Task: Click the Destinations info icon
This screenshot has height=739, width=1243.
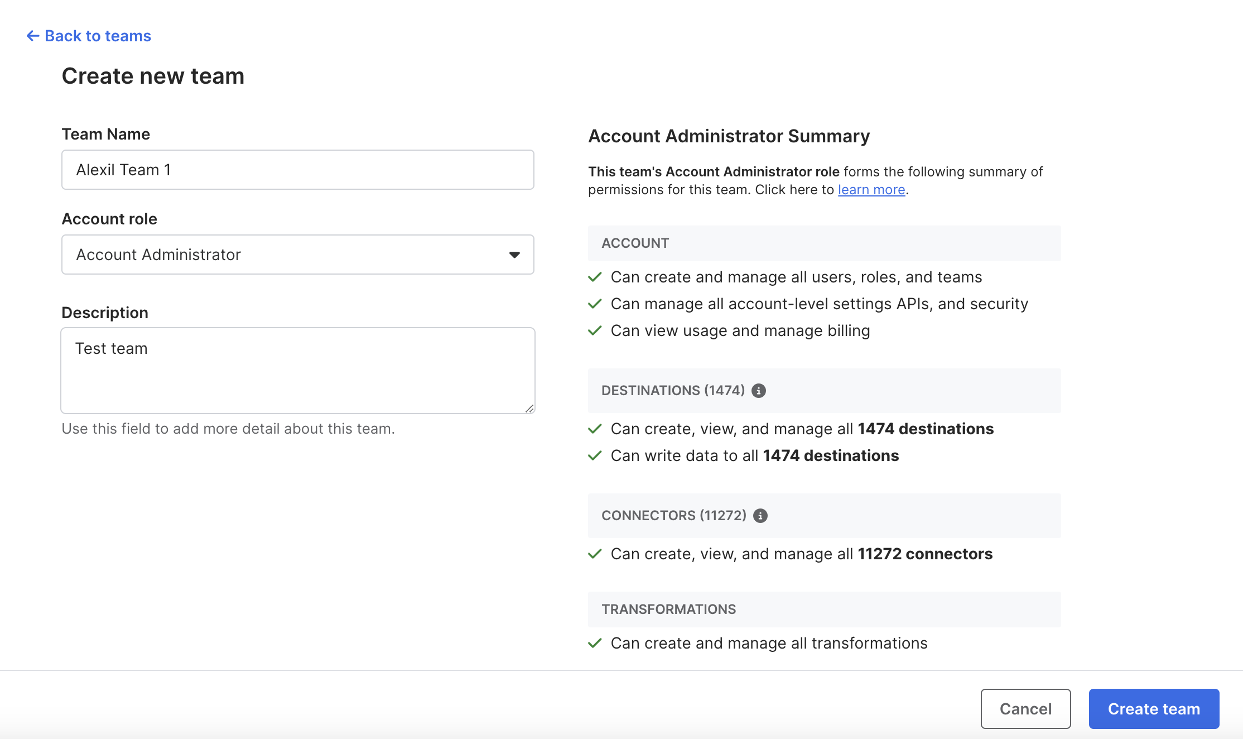Action: pyautogui.click(x=759, y=391)
